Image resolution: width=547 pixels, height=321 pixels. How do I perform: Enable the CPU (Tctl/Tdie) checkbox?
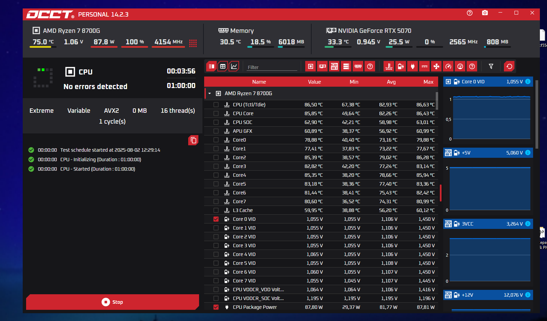pos(216,105)
